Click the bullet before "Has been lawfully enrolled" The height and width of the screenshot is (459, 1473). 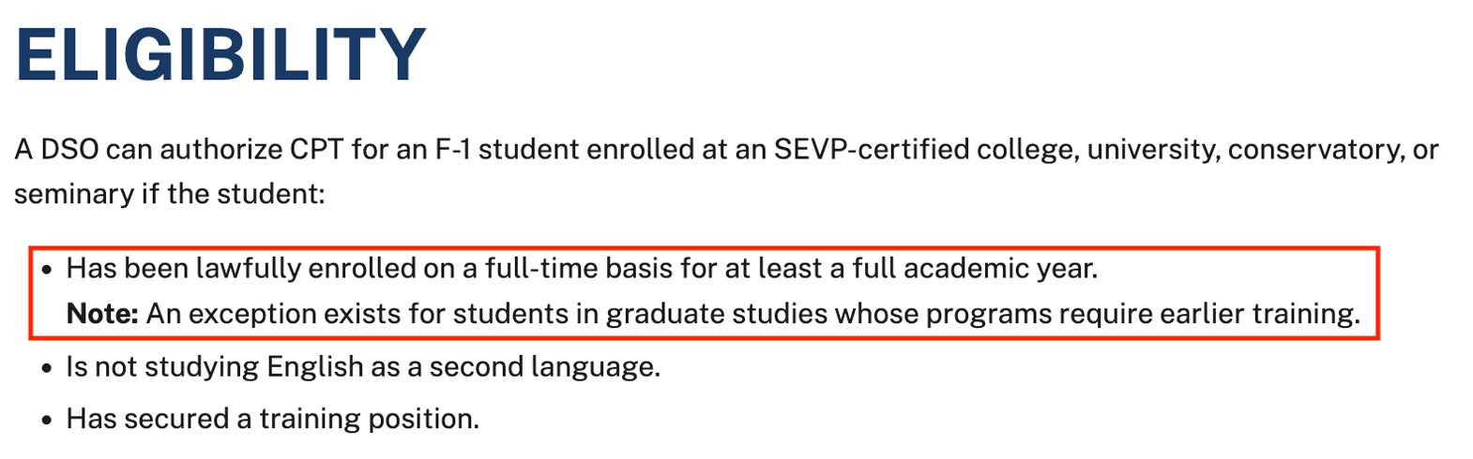(x=47, y=270)
